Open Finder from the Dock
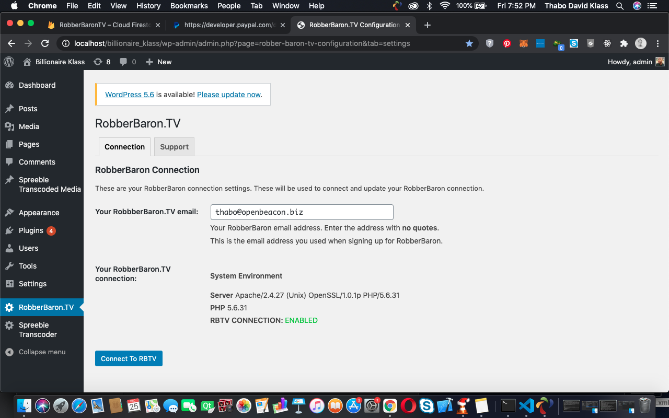 [24, 405]
